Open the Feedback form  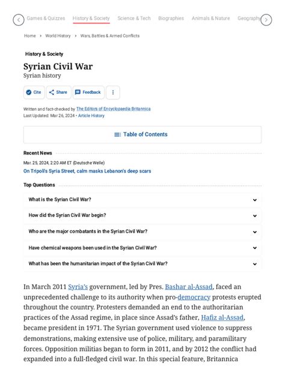click(x=88, y=93)
